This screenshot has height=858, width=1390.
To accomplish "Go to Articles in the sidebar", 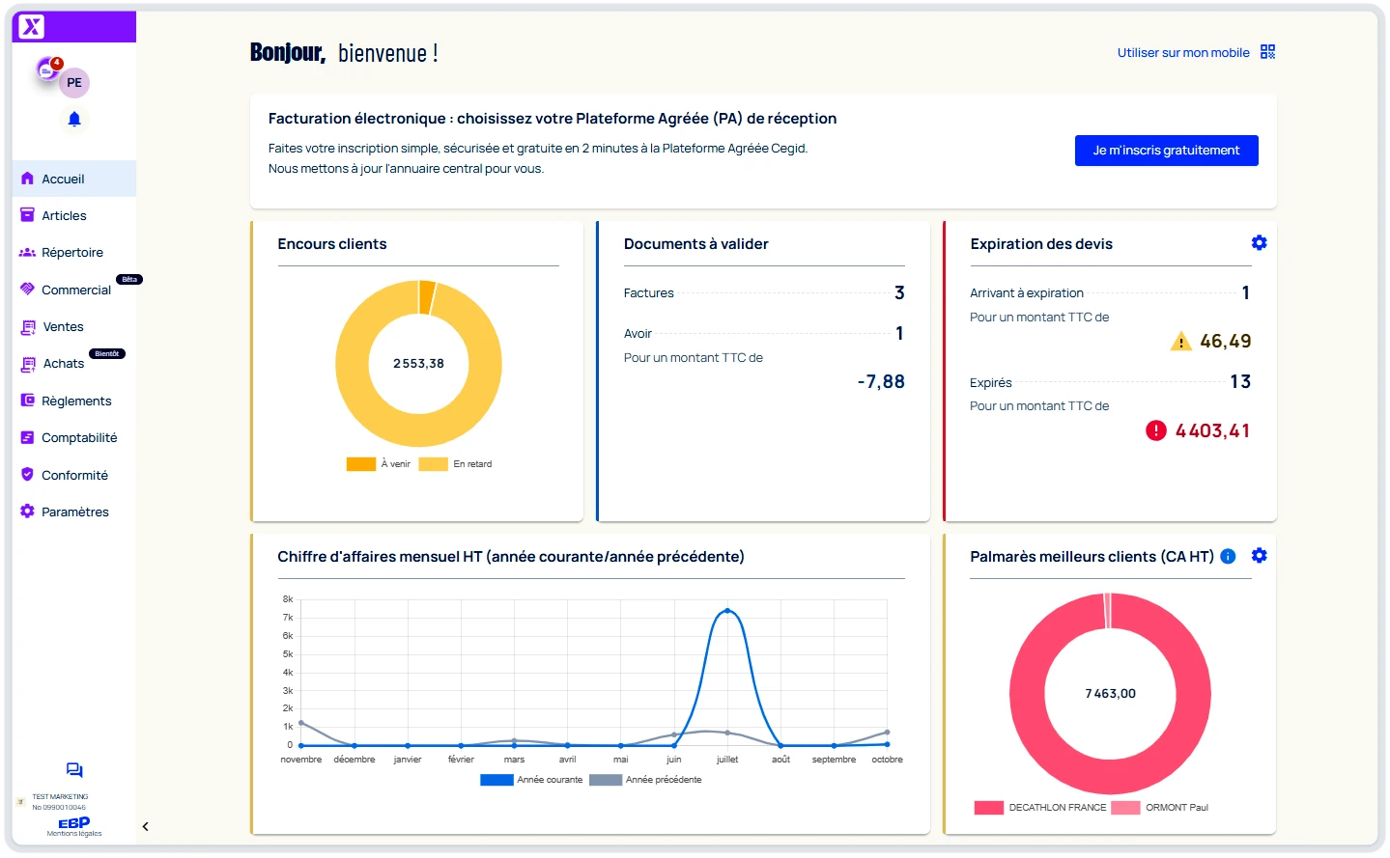I will [x=64, y=216].
